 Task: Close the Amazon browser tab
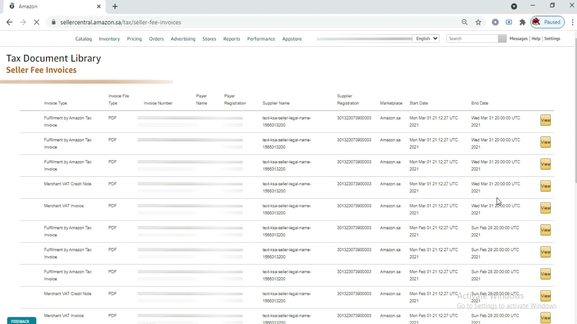pyautogui.click(x=99, y=6)
